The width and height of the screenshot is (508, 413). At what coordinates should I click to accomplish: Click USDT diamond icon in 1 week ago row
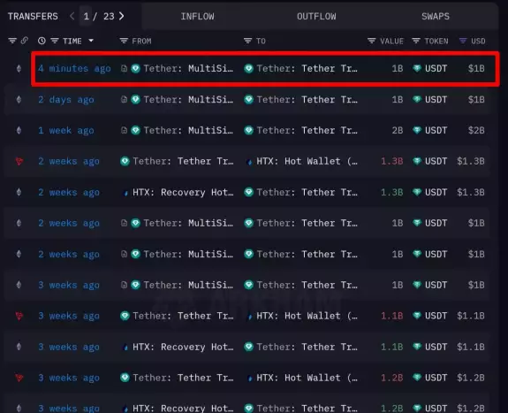tap(417, 130)
